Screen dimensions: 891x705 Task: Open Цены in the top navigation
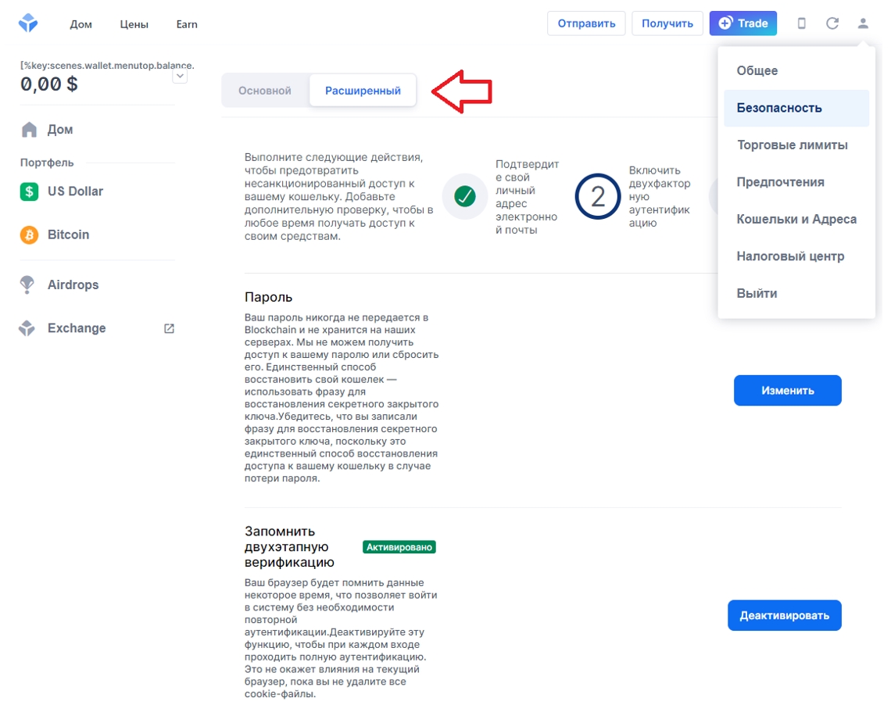[134, 24]
